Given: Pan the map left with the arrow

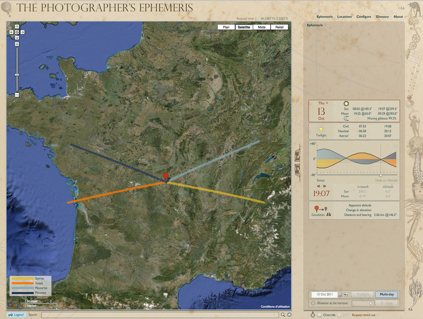Looking at the screenshot, I should click(11, 32).
